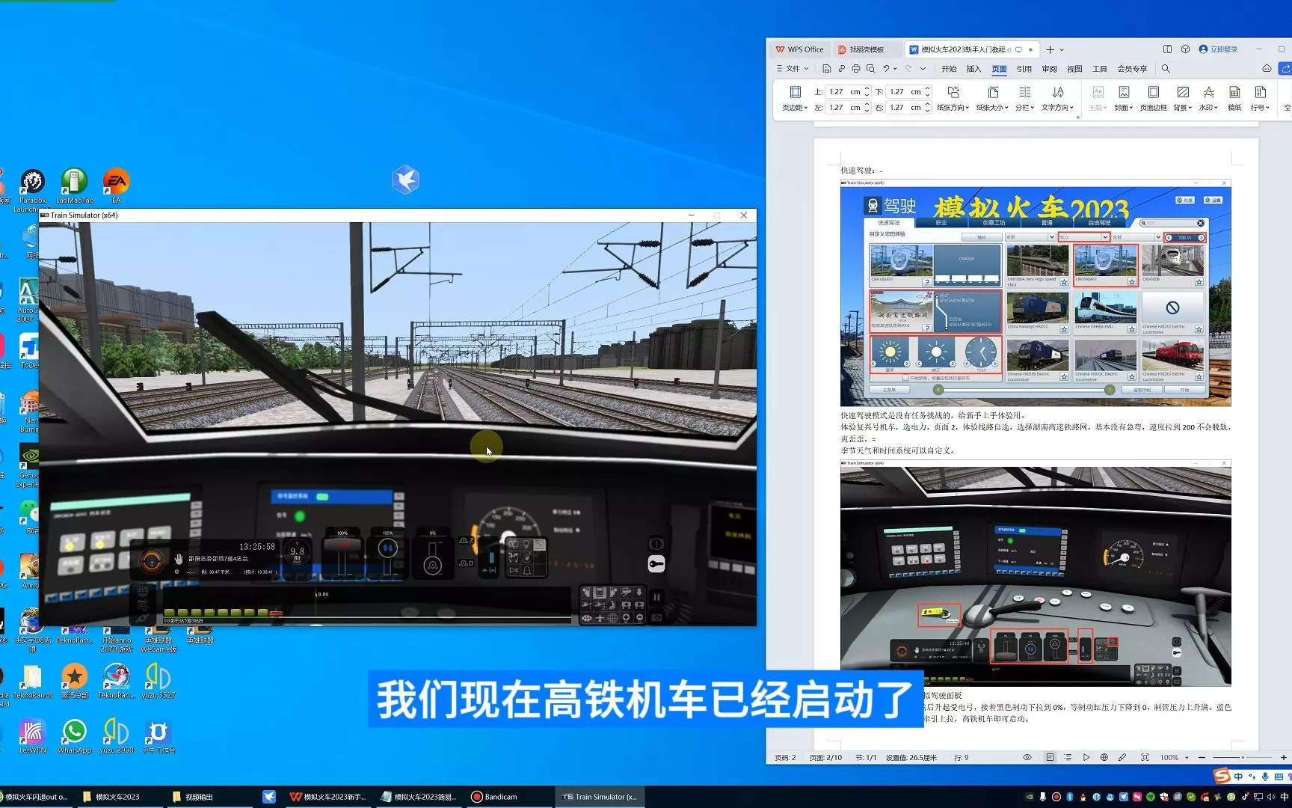Open the EA desktop shortcut
This screenshot has height=808, width=1292.
(x=116, y=186)
